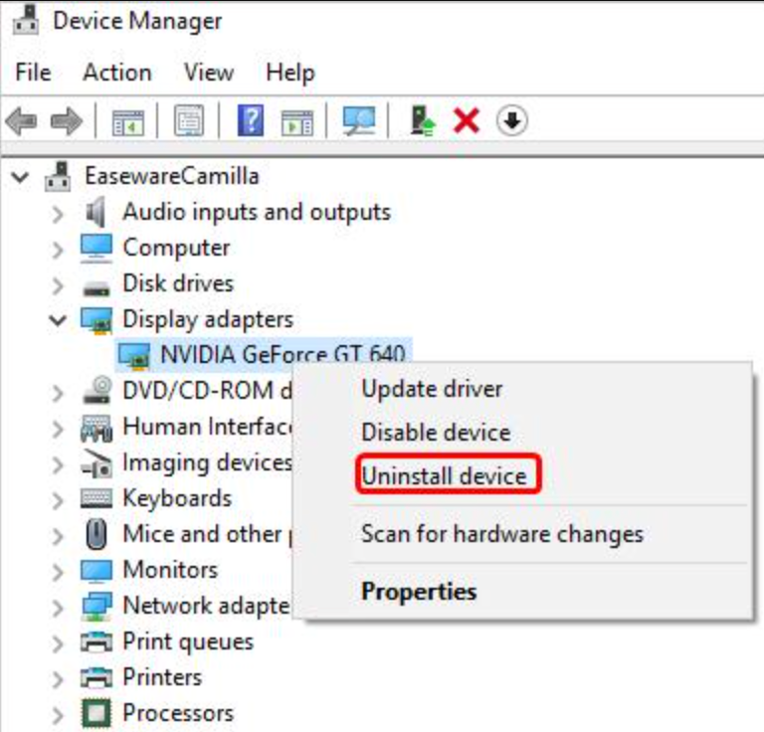764x732 pixels.
Task: Click the down-arrow Disable device toolbar icon
Action: (x=511, y=120)
